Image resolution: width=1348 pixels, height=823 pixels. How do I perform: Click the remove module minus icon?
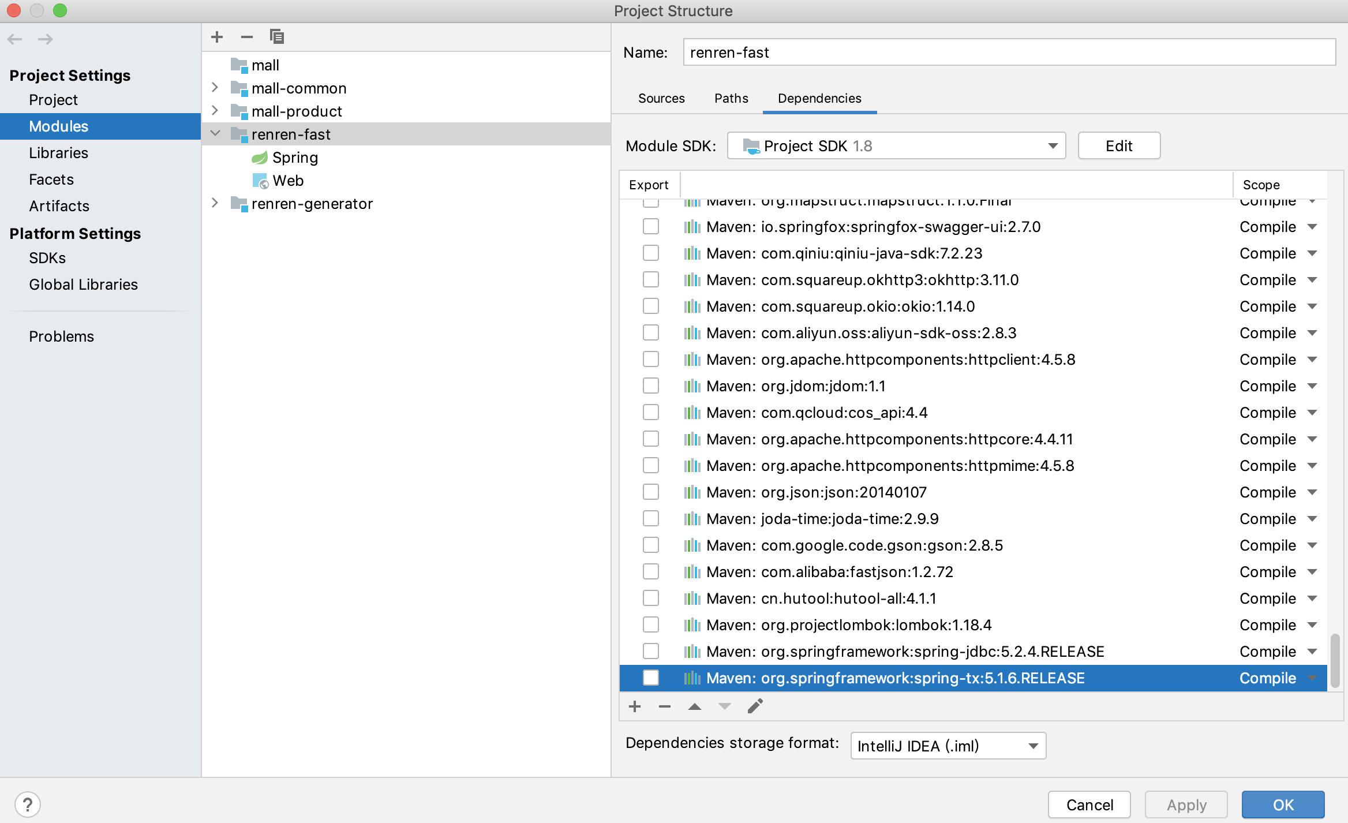pyautogui.click(x=247, y=37)
